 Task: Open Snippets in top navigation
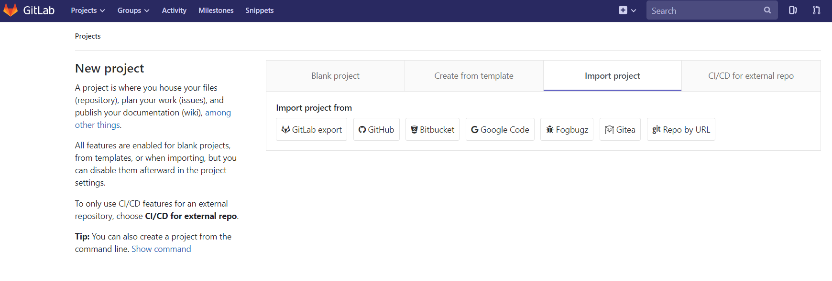coord(260,10)
